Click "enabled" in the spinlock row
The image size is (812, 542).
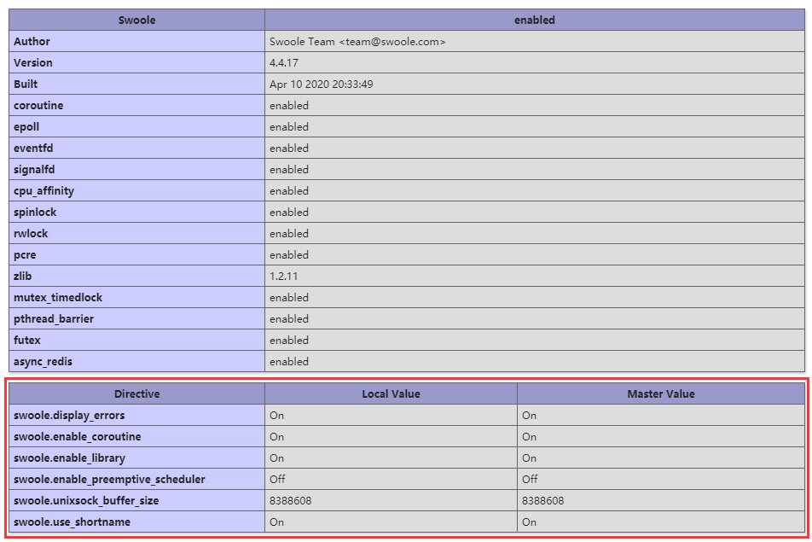click(x=289, y=212)
